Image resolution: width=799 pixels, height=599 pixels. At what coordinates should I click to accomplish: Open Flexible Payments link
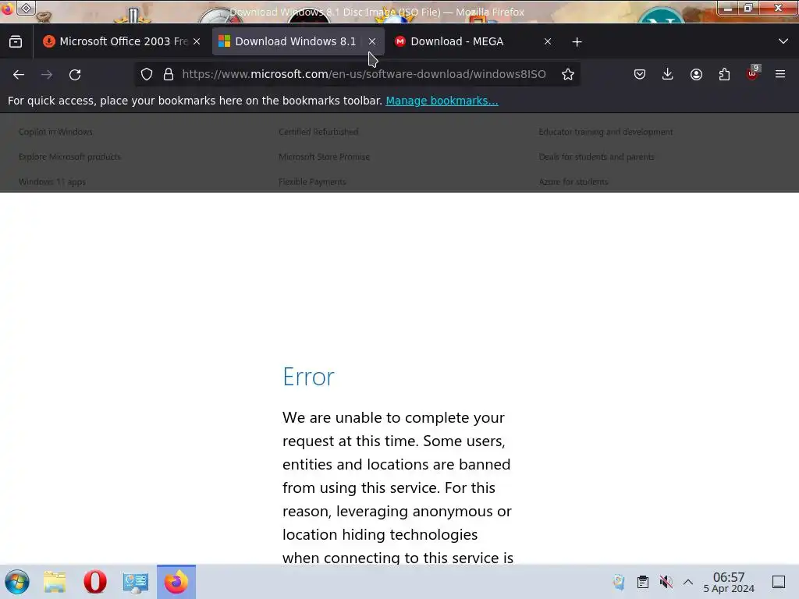(312, 182)
